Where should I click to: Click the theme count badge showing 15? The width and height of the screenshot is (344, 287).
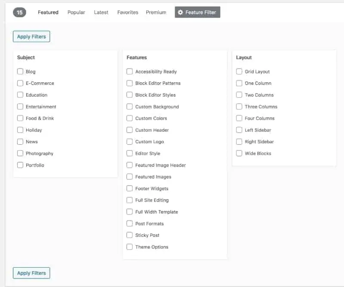pos(19,12)
